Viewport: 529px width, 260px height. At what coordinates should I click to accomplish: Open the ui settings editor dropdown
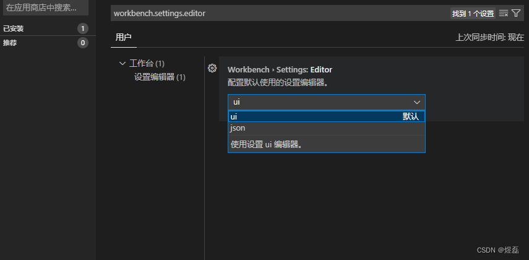coord(326,102)
